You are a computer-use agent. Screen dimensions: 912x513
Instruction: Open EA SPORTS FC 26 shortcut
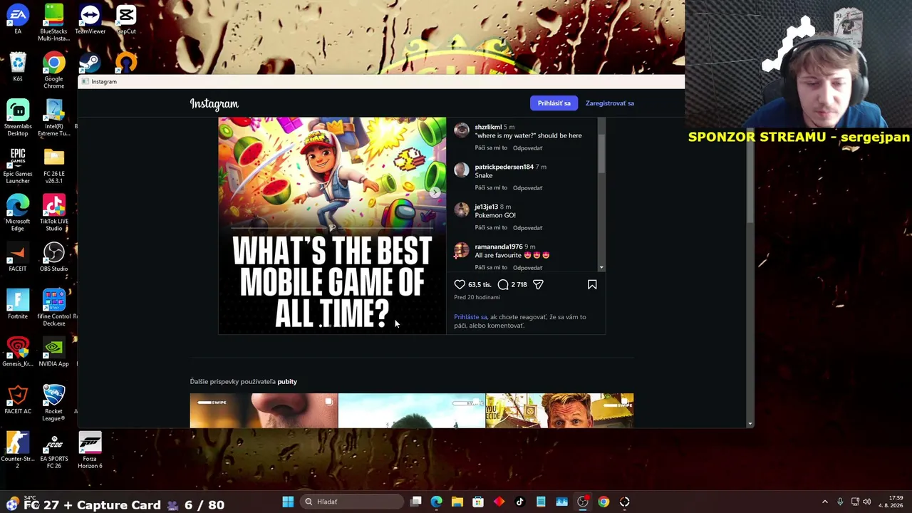53,451
